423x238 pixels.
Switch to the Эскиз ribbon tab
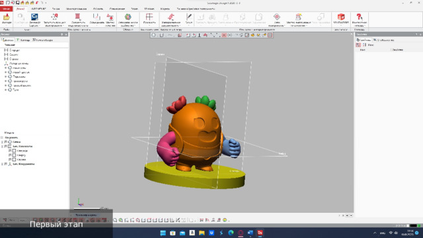point(134,9)
